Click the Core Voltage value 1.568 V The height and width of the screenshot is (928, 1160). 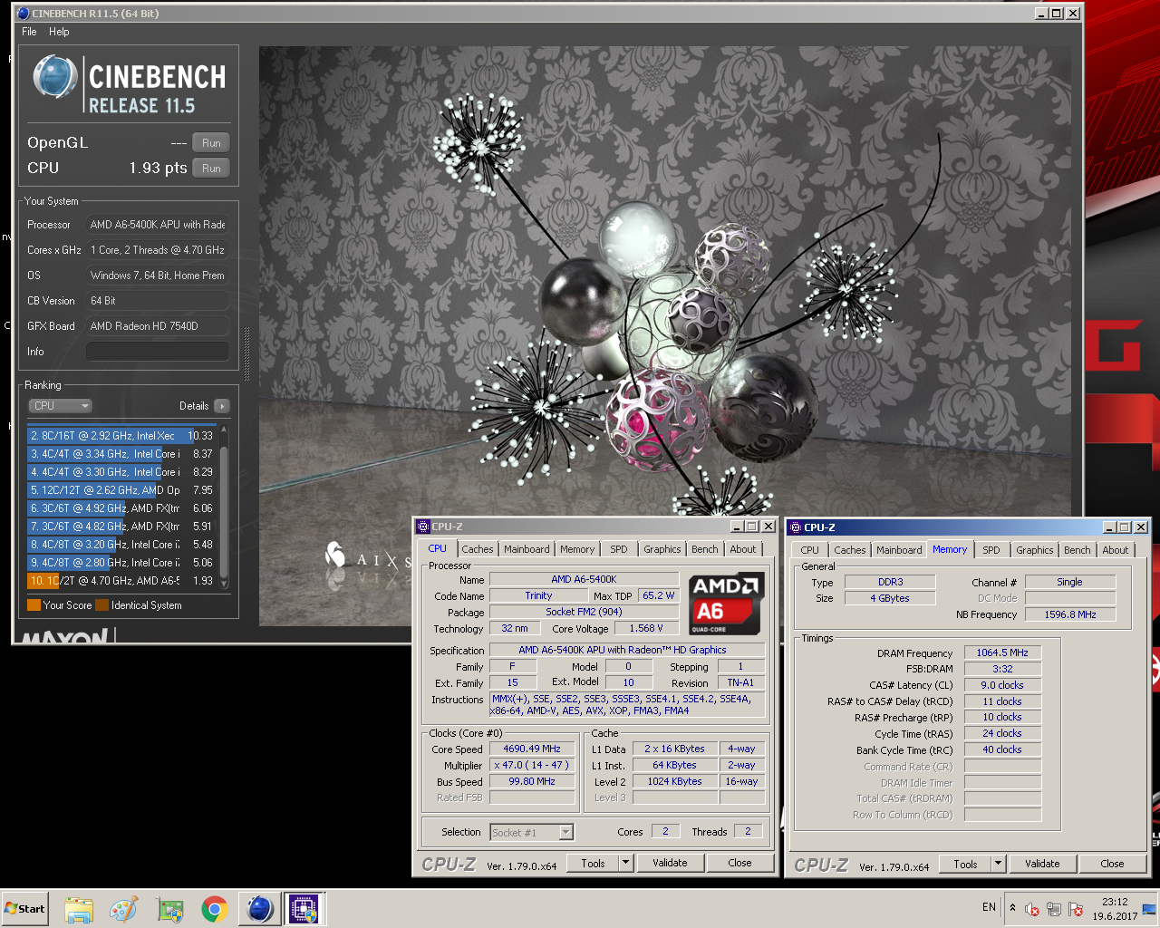tap(646, 628)
